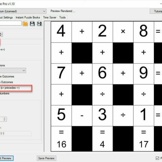Select the Layout Settings tab
Image resolution: width=162 pixels, height=162 pixels.
coord(6,18)
